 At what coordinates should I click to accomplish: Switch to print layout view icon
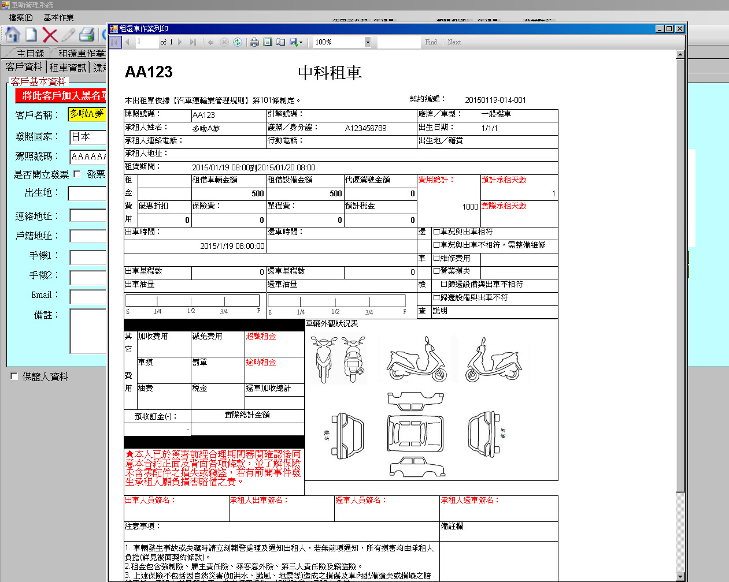(267, 42)
